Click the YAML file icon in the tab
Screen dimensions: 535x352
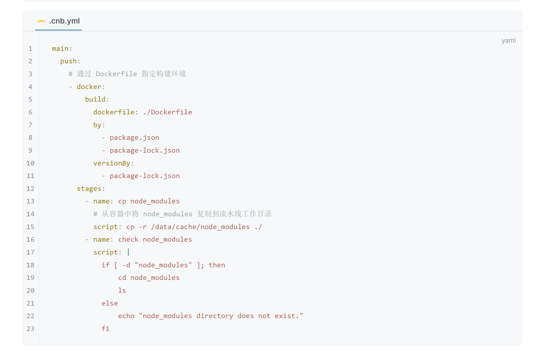[42, 21]
